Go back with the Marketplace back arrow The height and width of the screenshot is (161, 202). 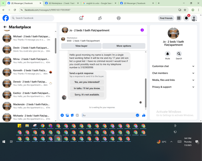tap(5, 27)
